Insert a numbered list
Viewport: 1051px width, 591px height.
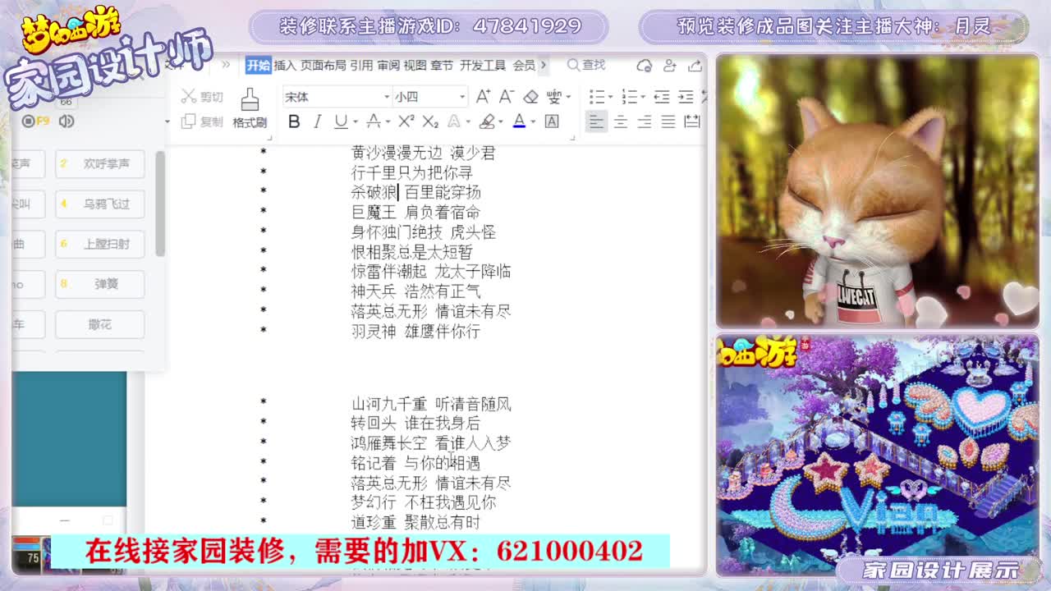pos(629,97)
